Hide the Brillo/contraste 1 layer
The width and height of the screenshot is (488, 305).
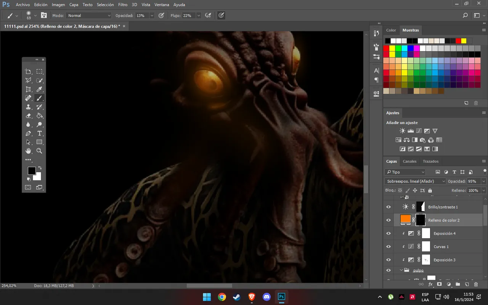[388, 207]
